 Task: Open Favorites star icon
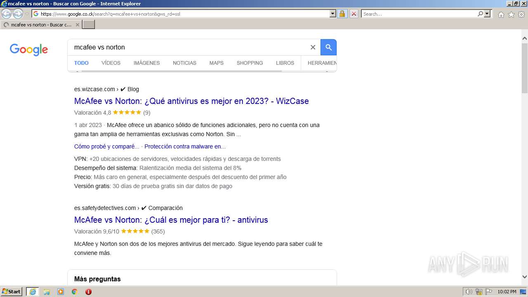pos(511,14)
